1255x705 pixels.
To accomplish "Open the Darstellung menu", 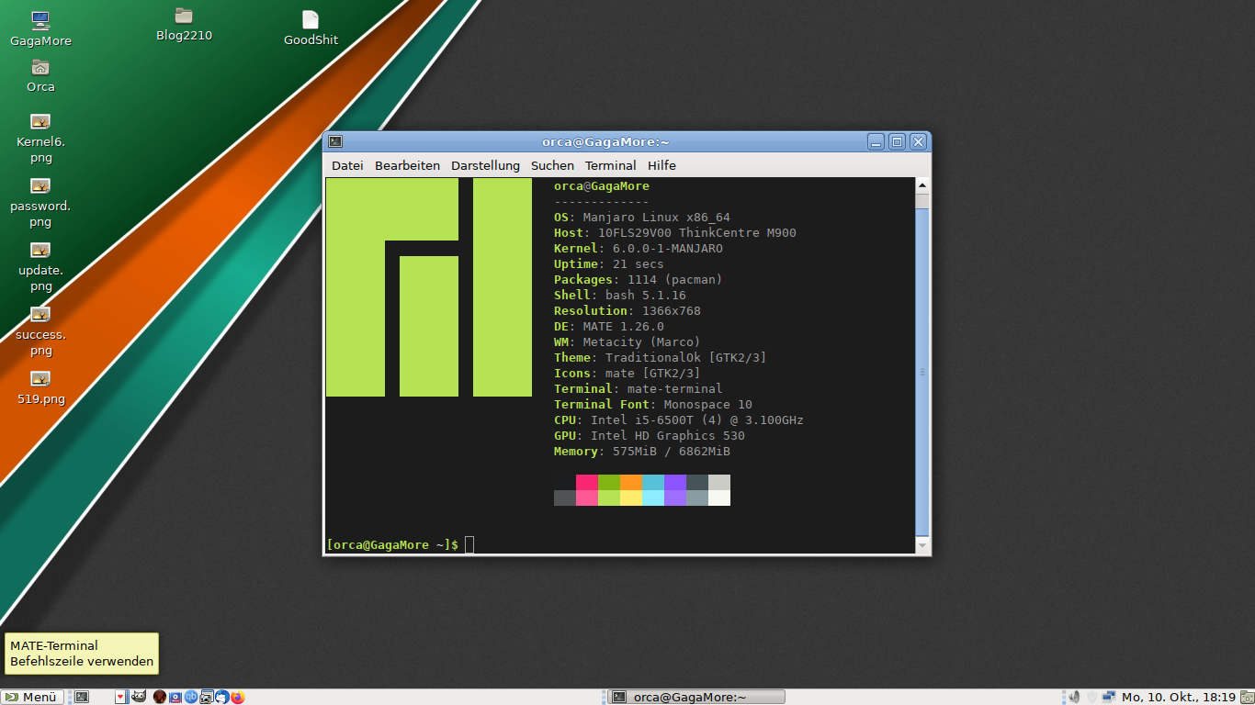I will 485,165.
